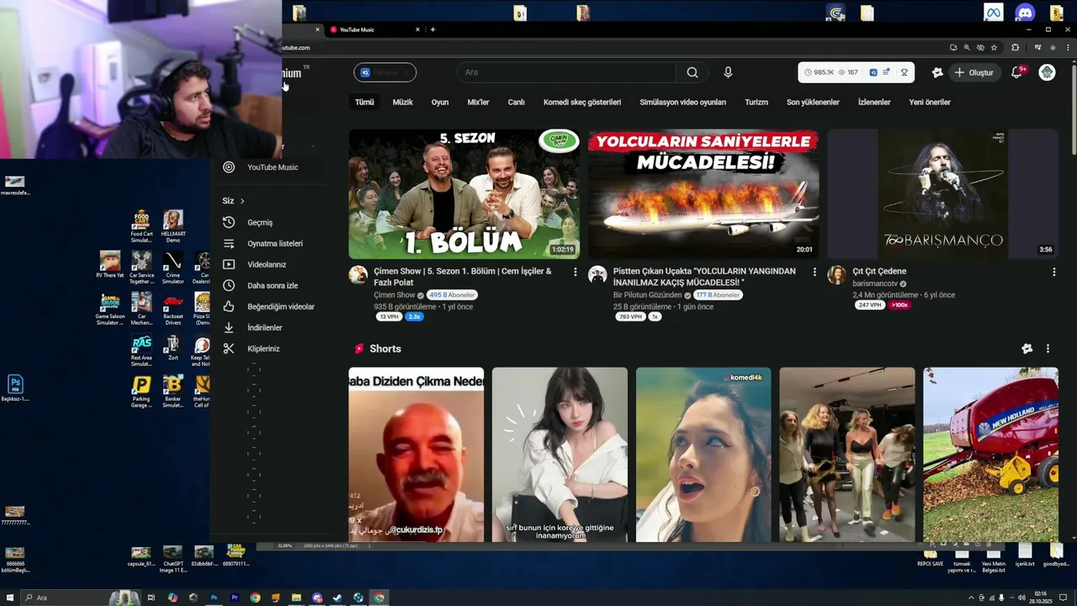Open the Shorts section three-dot menu
1077x606 pixels.
click(1048, 348)
